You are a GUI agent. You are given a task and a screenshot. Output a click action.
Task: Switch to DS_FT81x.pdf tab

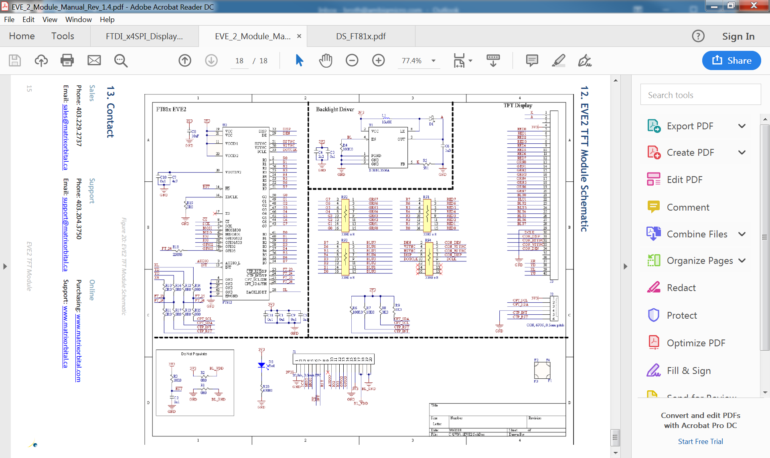(361, 36)
